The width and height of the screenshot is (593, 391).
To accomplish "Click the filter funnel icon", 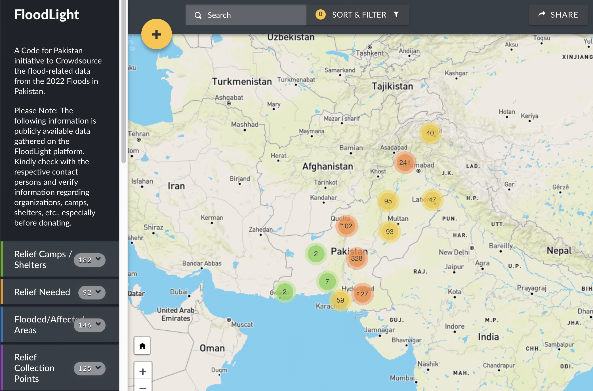I will [396, 14].
